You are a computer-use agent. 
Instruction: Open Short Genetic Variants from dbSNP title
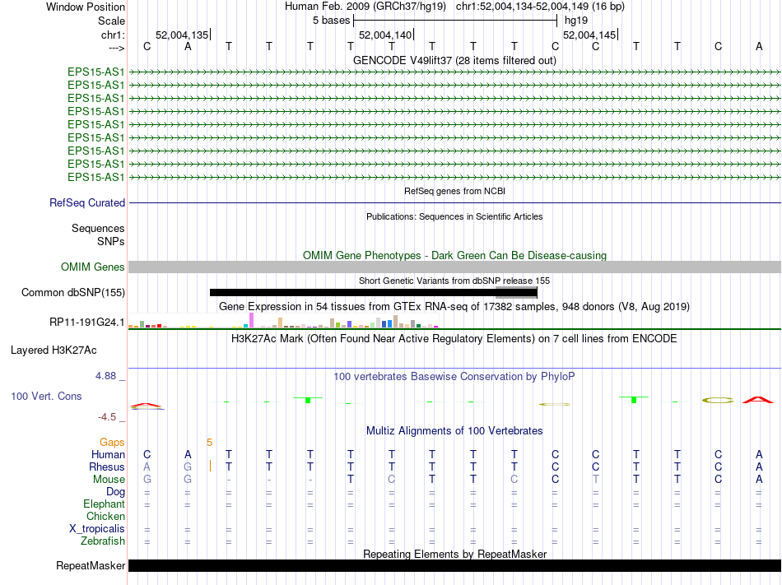click(x=454, y=281)
